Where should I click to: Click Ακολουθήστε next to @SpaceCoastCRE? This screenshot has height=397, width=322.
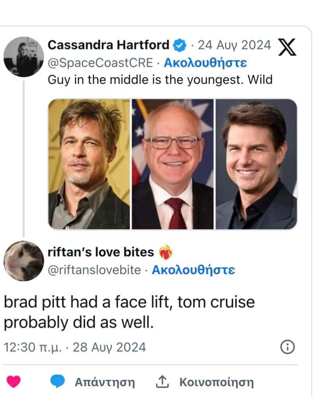pos(205,63)
